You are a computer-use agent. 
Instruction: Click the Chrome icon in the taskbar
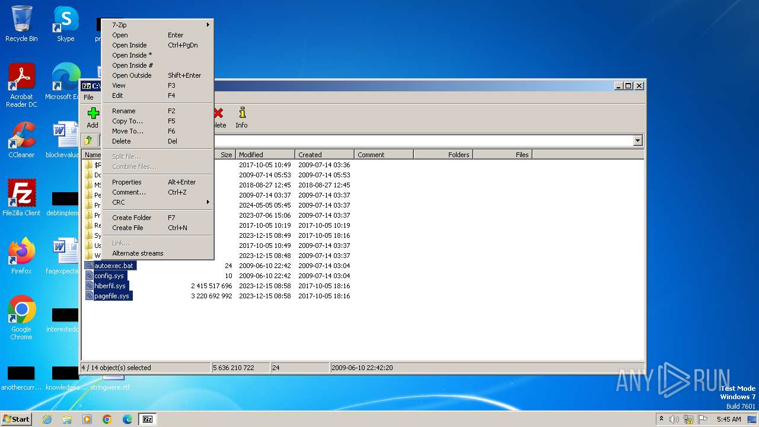(107, 419)
